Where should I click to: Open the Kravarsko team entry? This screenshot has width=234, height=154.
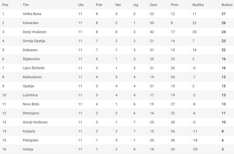coord(30,23)
